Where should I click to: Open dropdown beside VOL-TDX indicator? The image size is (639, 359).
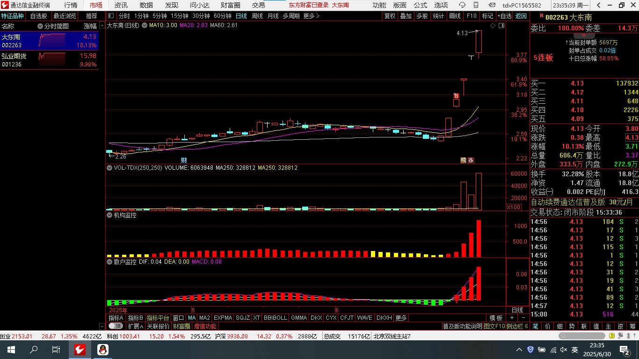pyautogui.click(x=109, y=168)
